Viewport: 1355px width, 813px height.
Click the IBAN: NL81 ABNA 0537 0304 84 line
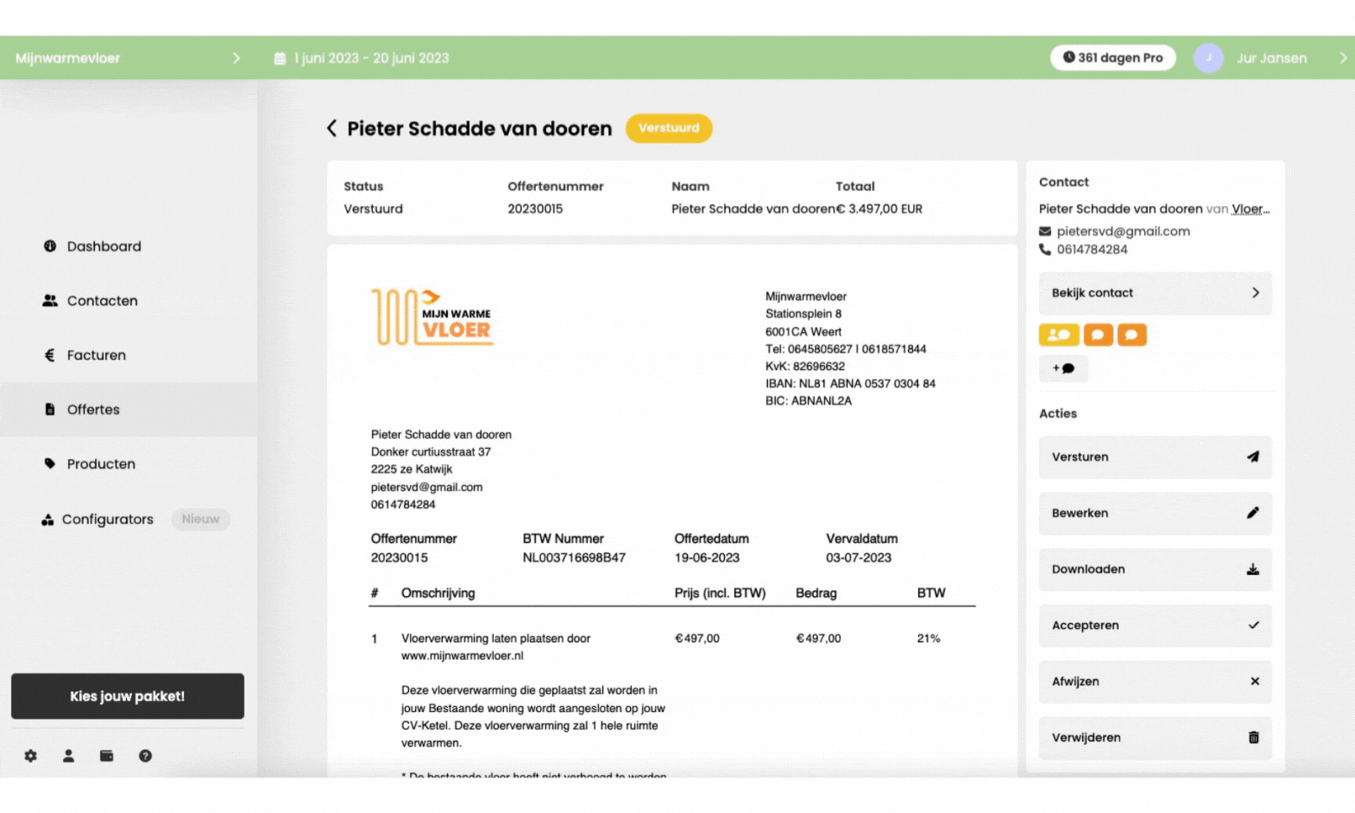[850, 384]
